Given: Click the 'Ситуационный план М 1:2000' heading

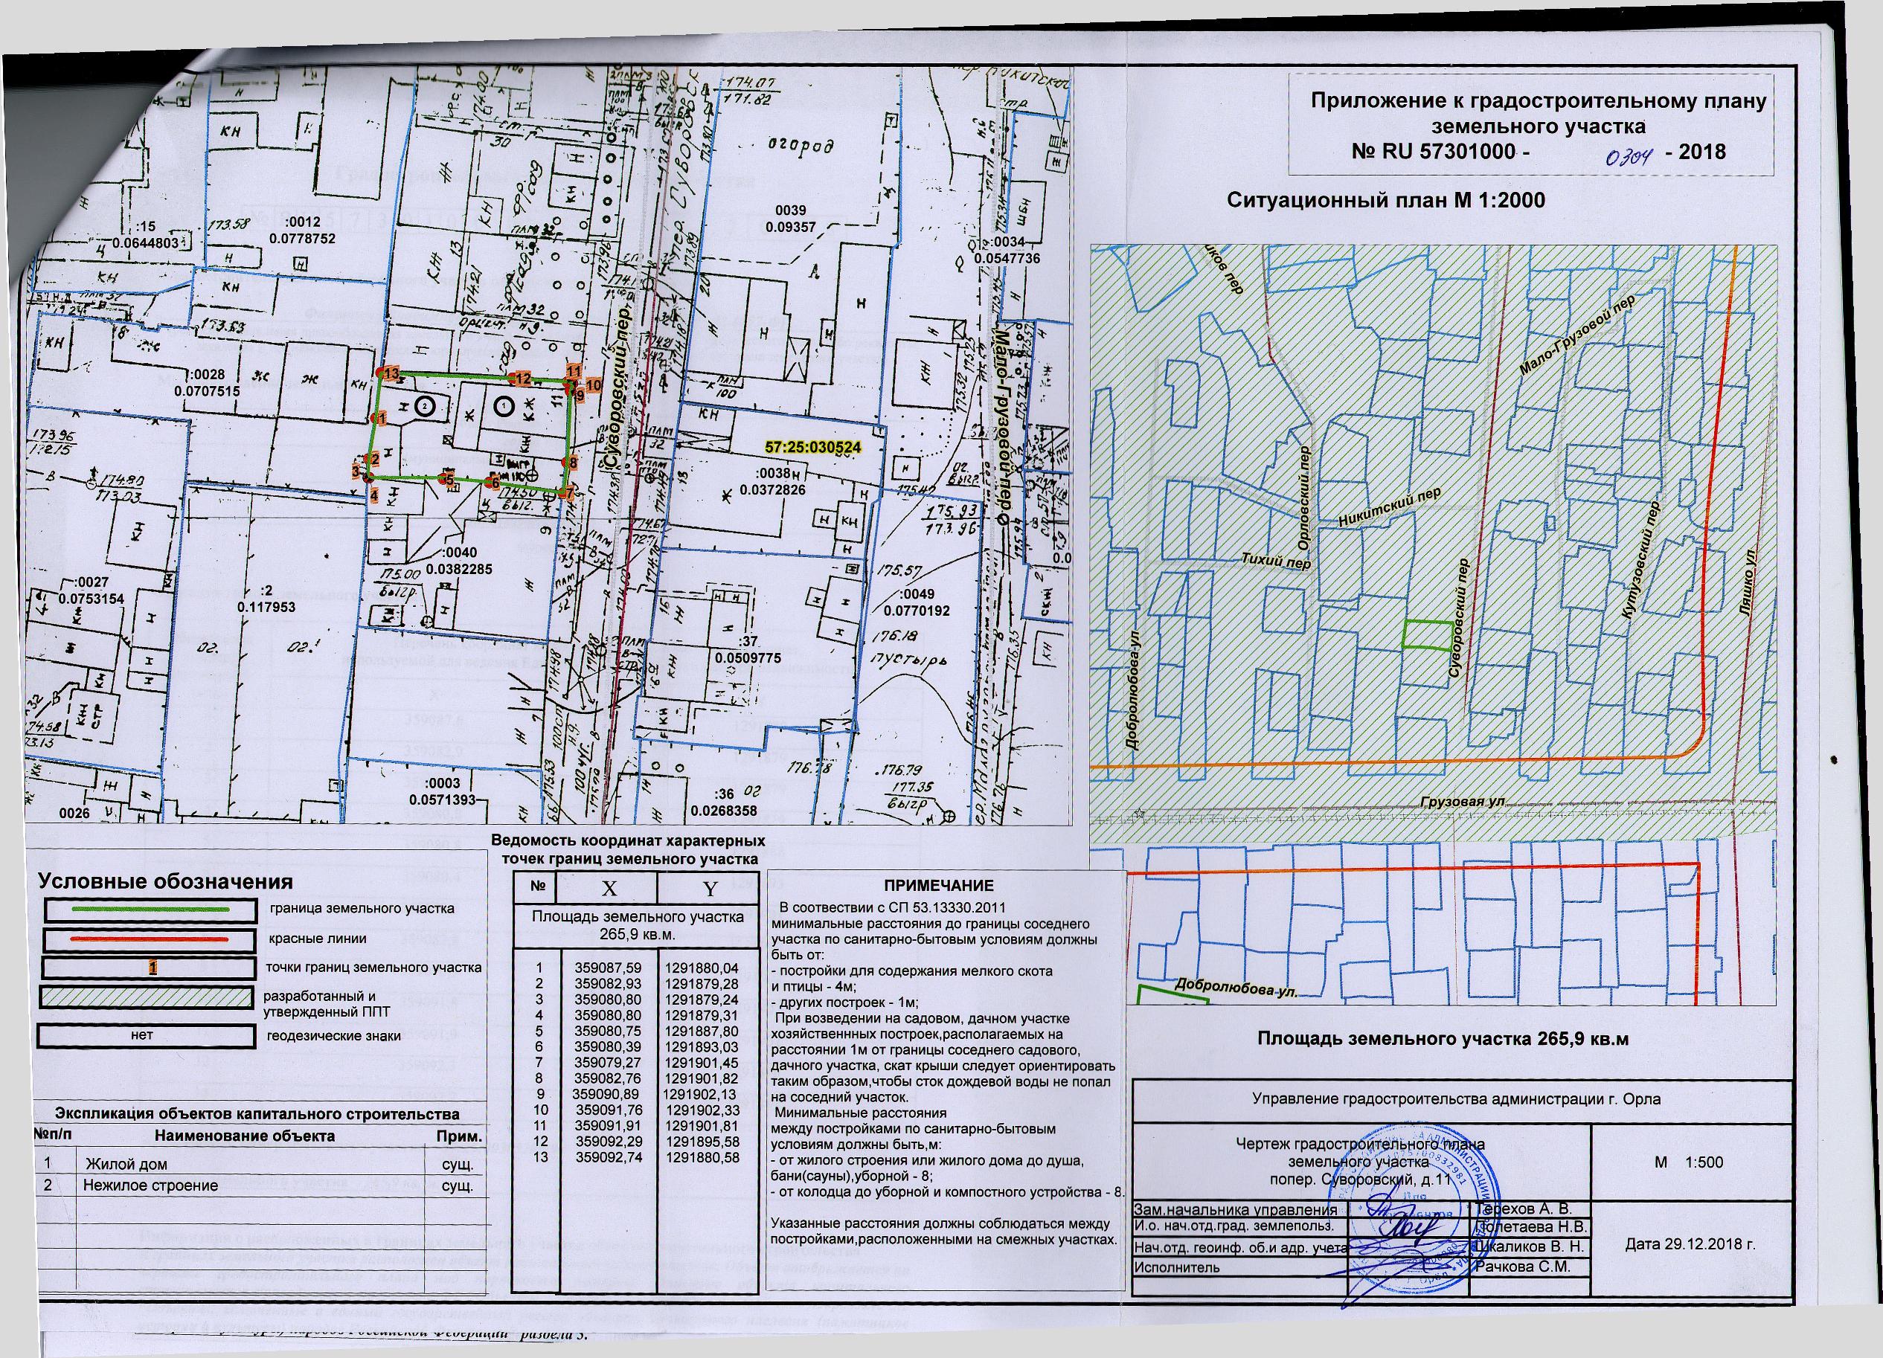Looking at the screenshot, I should pyautogui.click(x=1386, y=200).
